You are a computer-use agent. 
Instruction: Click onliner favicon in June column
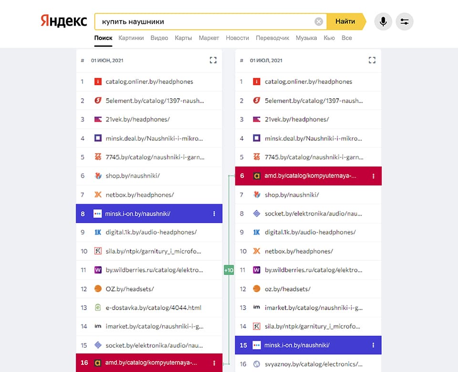tap(98, 82)
